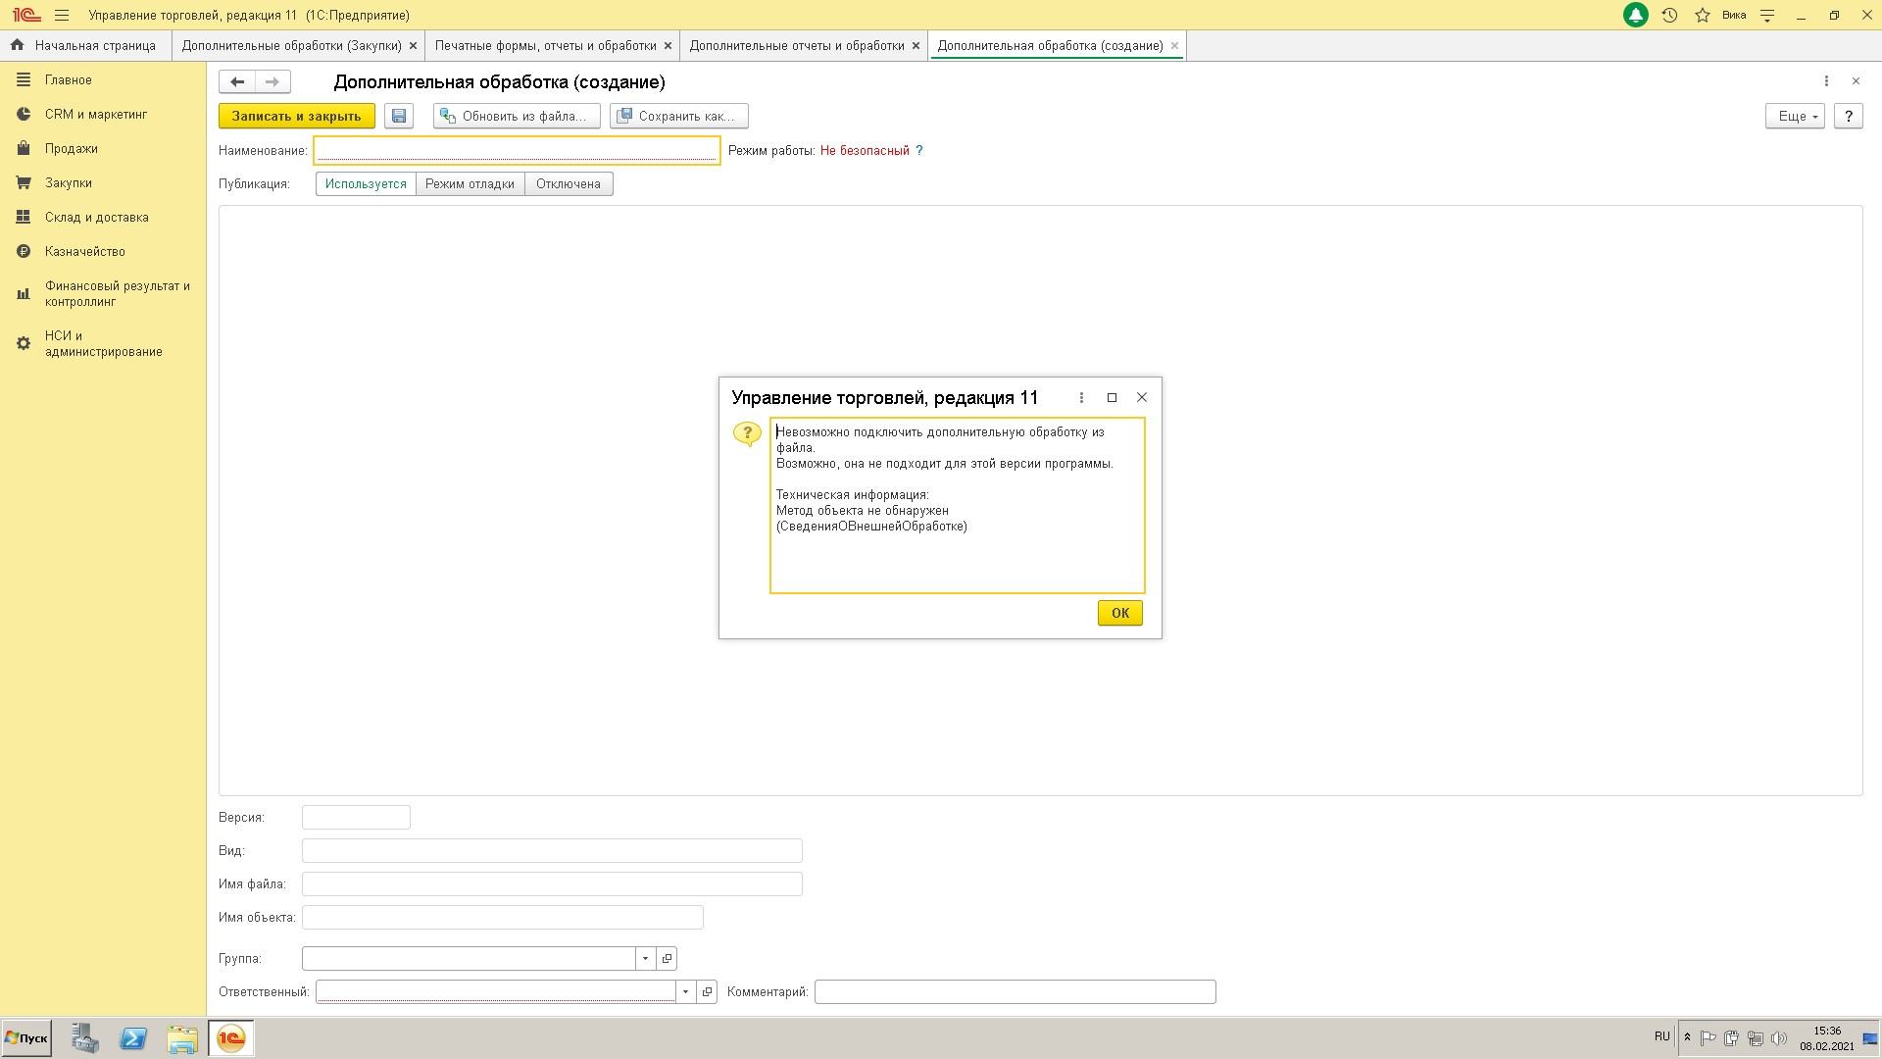Open the hamburger main menu
The image size is (1882, 1059).
coord(62,15)
